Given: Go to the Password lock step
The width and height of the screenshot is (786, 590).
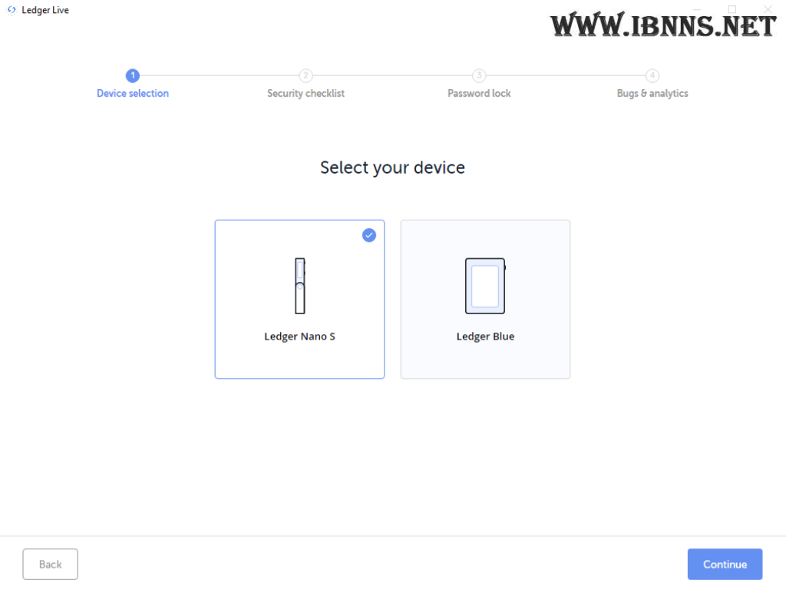Looking at the screenshot, I should point(479,93).
